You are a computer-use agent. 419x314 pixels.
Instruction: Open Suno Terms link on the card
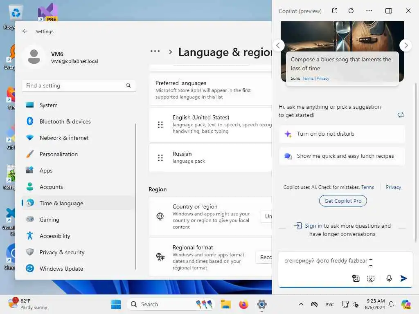pyautogui.click(x=308, y=78)
